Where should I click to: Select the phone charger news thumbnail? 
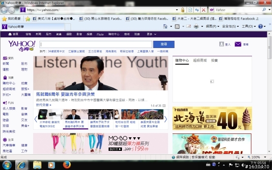[x=50, y=119]
